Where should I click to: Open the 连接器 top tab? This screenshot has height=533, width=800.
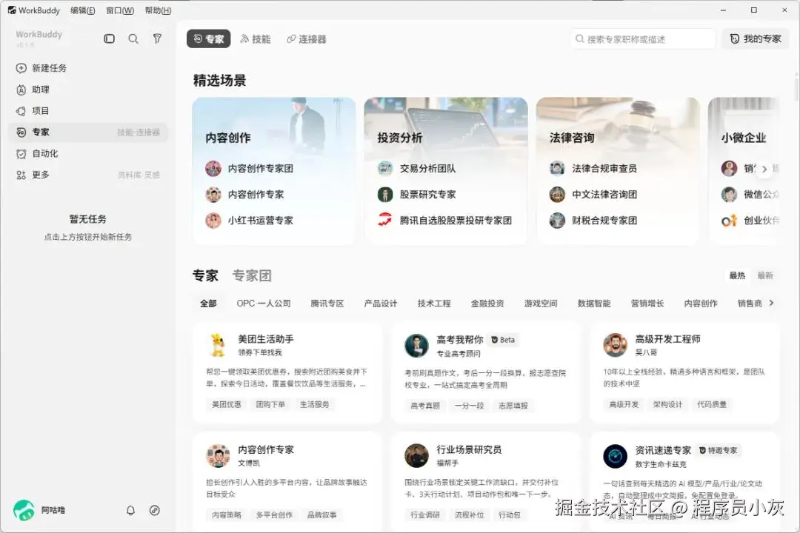pyautogui.click(x=307, y=38)
